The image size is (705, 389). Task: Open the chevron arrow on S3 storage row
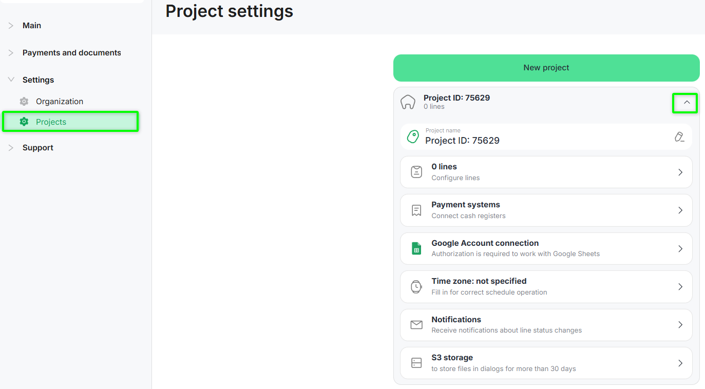(680, 363)
